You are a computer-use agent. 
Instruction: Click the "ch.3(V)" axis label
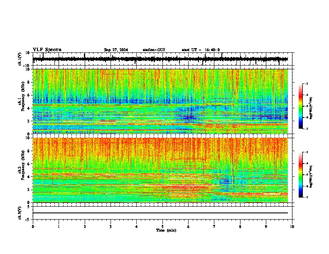20,213
